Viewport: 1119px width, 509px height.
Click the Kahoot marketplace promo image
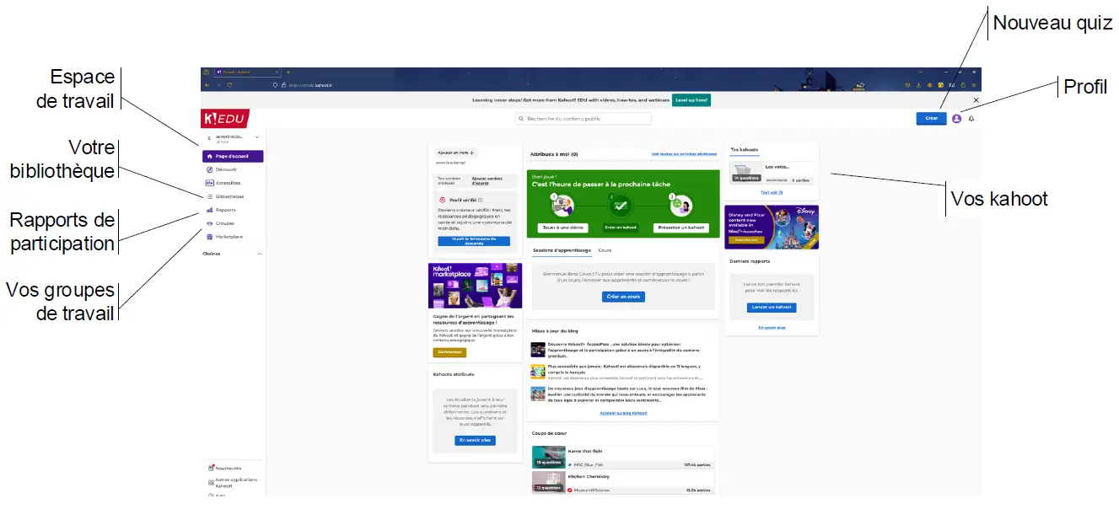(475, 286)
